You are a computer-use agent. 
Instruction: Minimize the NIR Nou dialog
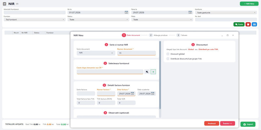(222, 35)
